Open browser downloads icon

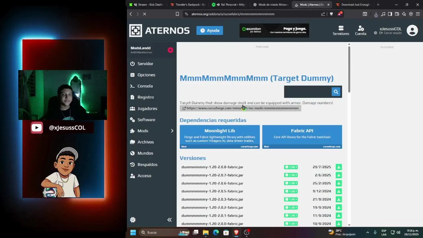[376, 14]
